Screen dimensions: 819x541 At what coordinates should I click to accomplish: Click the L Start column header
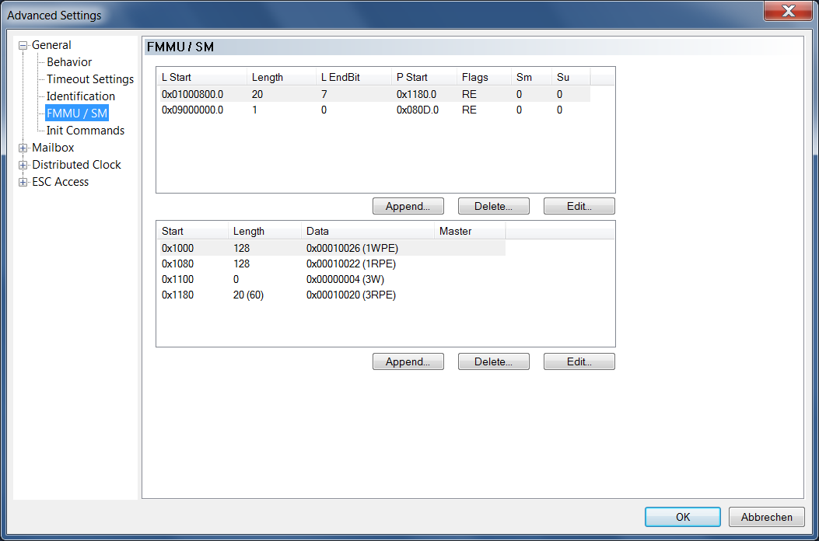[201, 77]
